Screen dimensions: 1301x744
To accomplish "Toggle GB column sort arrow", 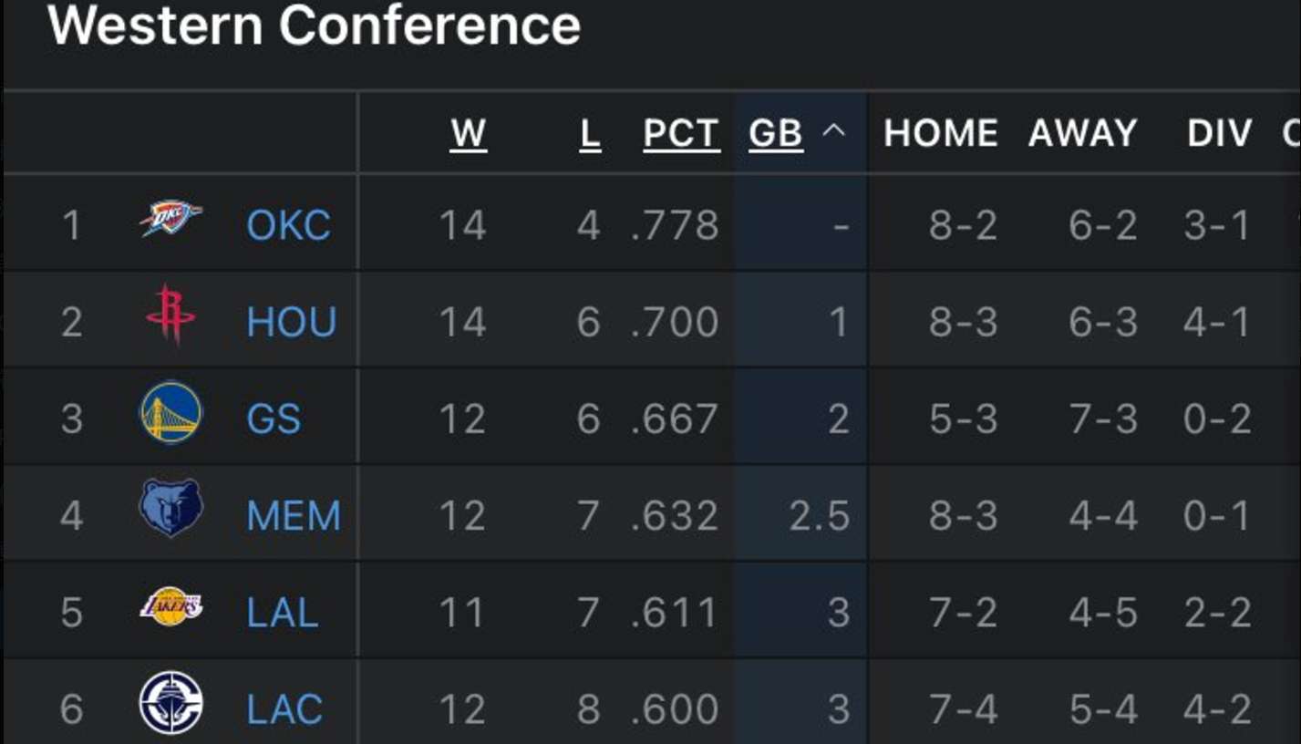I will point(833,132).
